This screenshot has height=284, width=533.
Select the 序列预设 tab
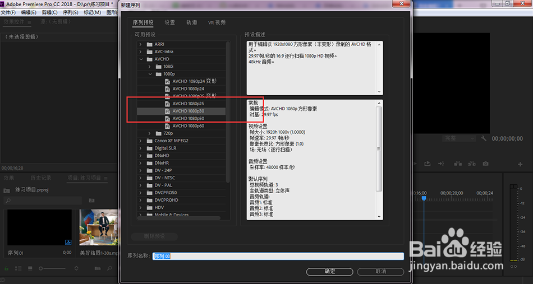tap(143, 22)
